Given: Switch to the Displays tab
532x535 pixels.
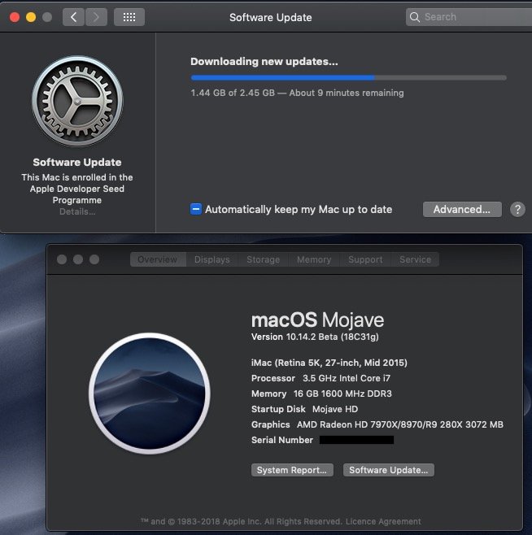Looking at the screenshot, I should click(212, 259).
